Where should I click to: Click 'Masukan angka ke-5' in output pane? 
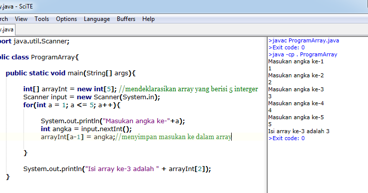pos(296,118)
